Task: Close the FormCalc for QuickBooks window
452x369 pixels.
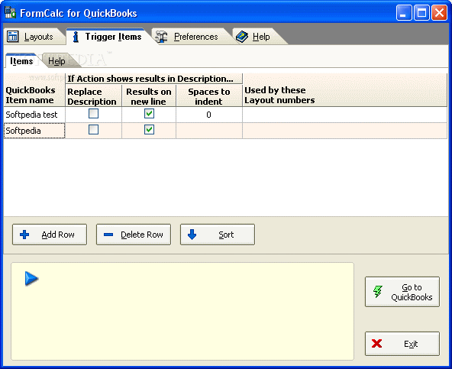Action: coord(439,13)
